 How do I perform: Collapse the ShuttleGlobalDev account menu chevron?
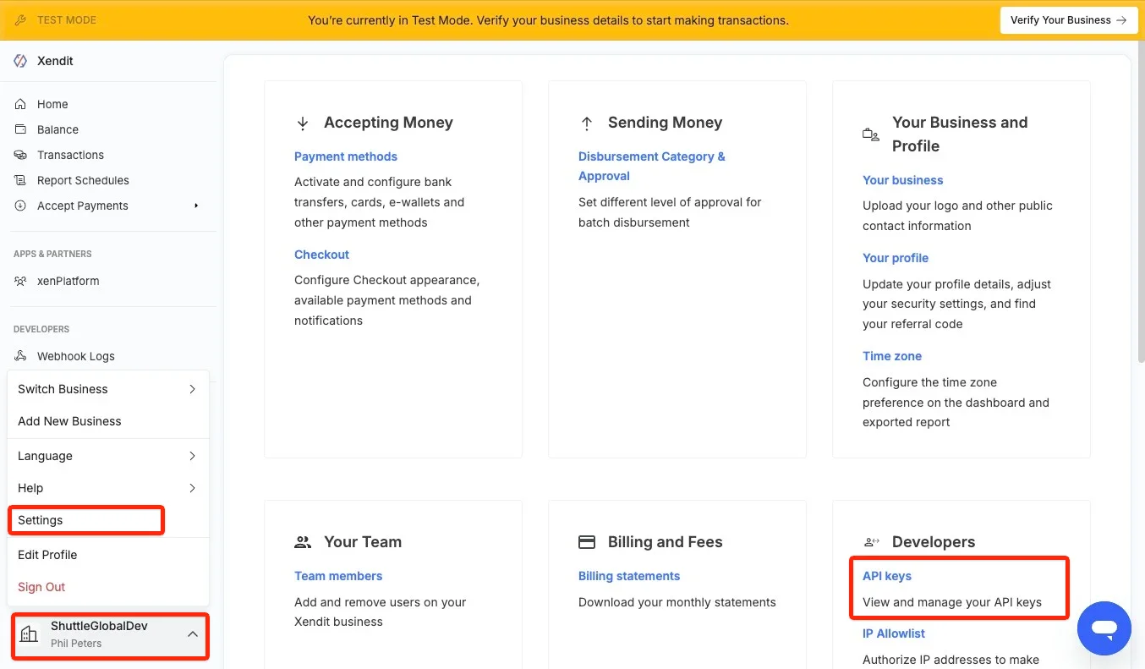[193, 633]
